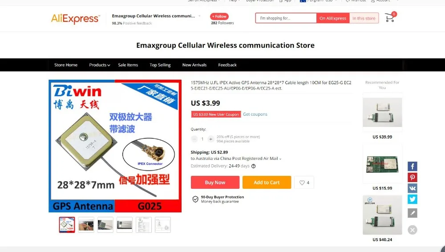The width and height of the screenshot is (445, 252).
Task: Click the search input field
Action: click(x=286, y=18)
